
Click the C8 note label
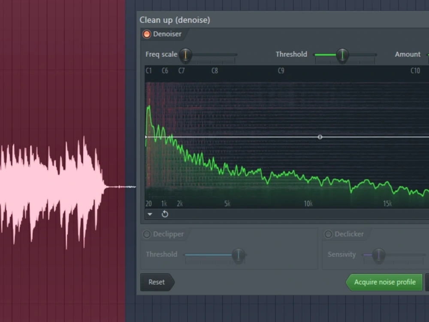(x=215, y=71)
